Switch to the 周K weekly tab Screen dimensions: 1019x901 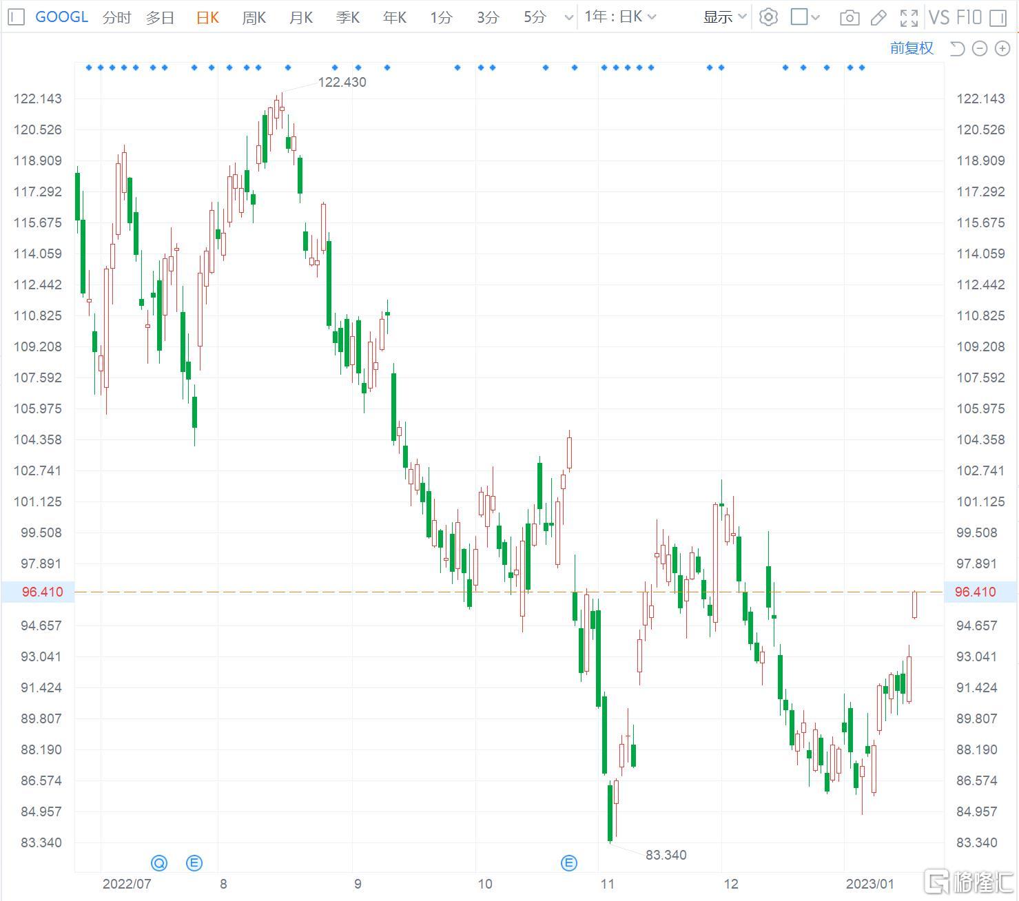click(x=254, y=18)
